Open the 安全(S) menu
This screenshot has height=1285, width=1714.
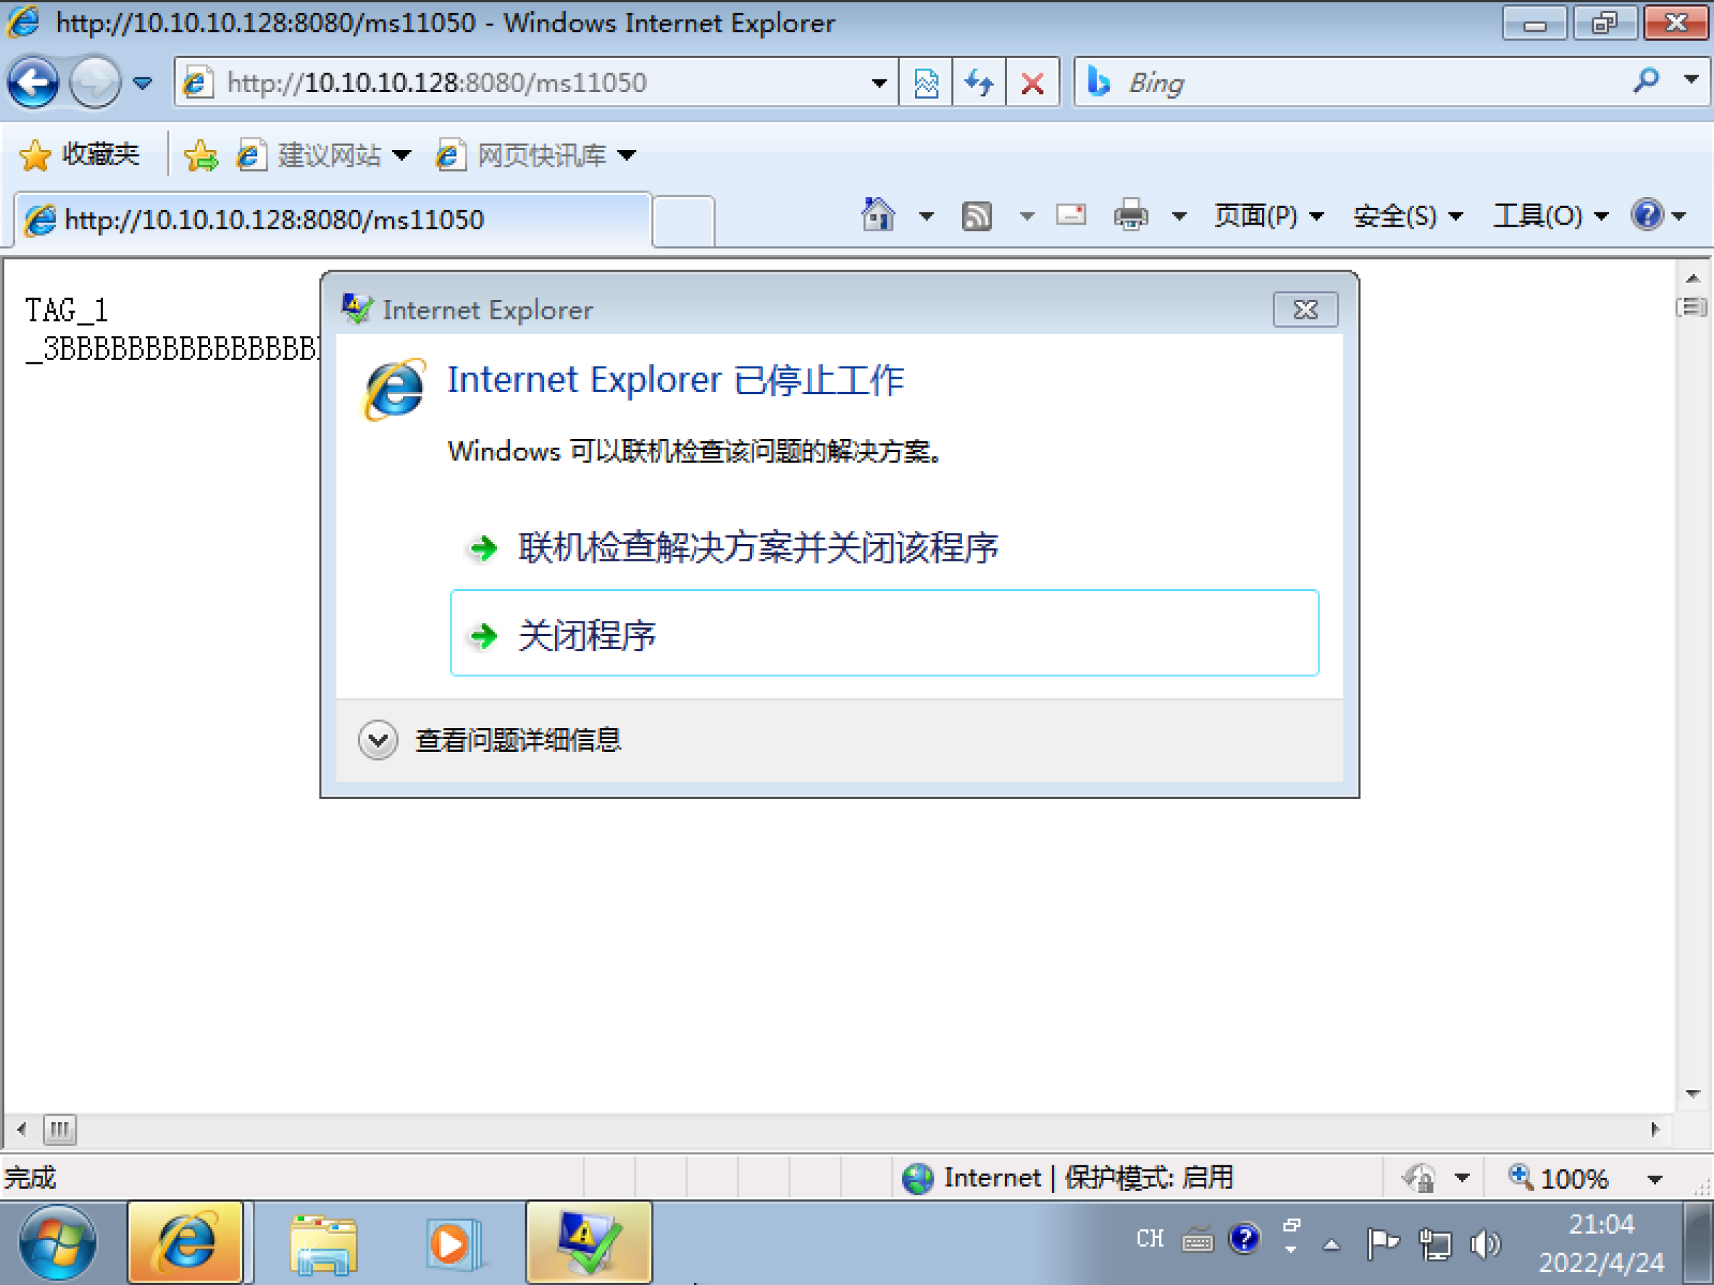pyautogui.click(x=1408, y=216)
